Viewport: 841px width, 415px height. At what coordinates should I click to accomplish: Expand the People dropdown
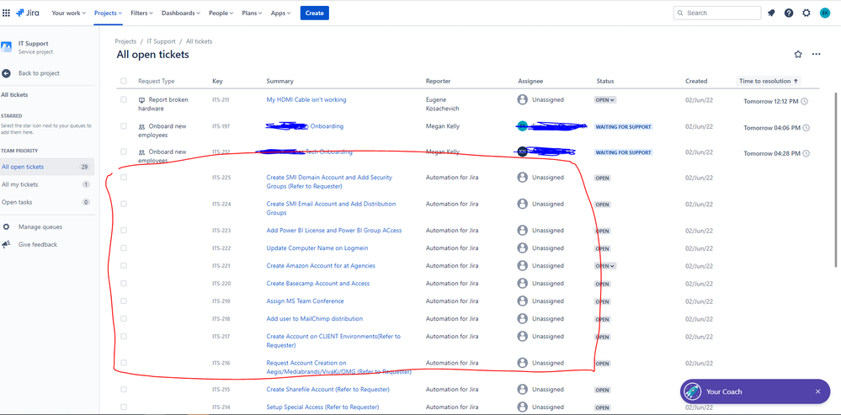point(221,13)
